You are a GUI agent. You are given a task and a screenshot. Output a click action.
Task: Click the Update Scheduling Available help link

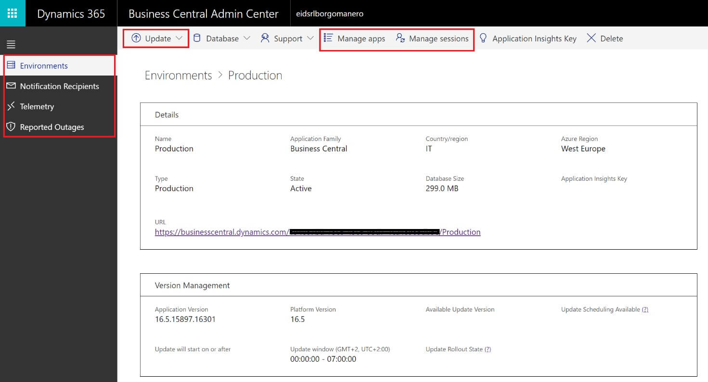(x=645, y=309)
